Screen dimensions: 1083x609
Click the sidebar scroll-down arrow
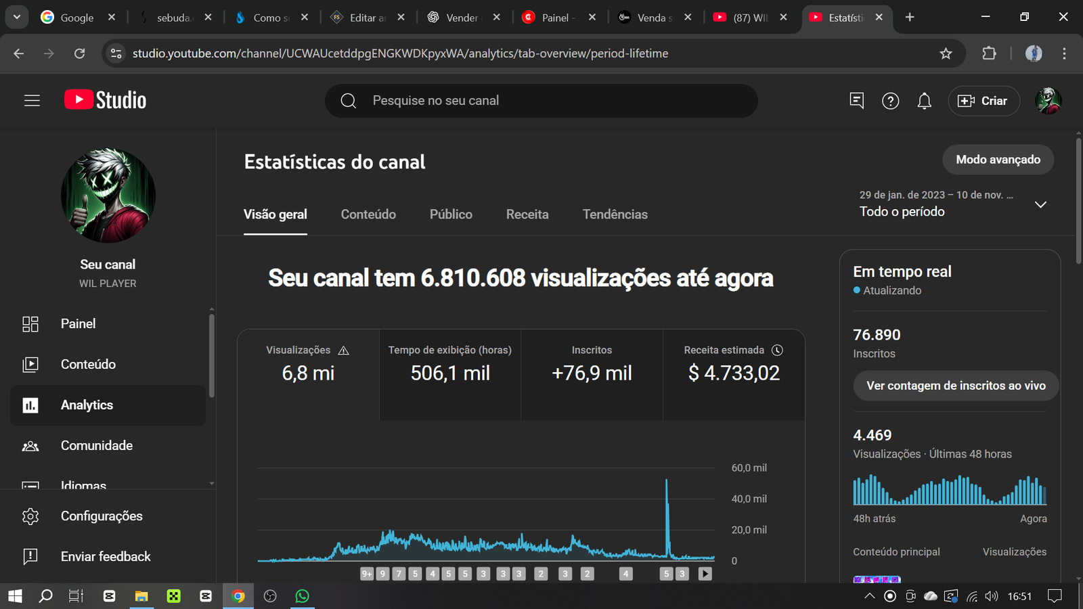[211, 483]
